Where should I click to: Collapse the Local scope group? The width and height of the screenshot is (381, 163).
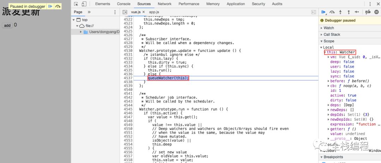click(321, 47)
